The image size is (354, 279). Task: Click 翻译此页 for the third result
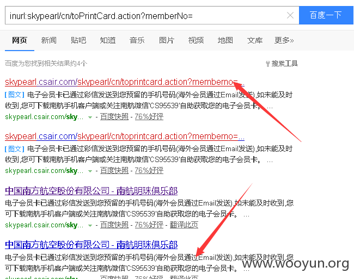pyautogui.click(x=184, y=225)
